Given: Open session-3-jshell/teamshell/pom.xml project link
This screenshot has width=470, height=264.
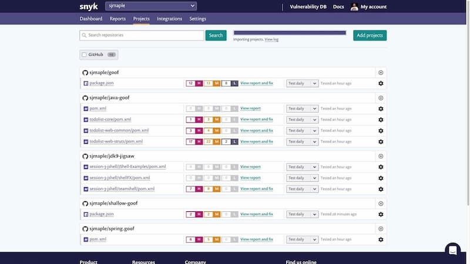Looking at the screenshot, I should pos(122,189).
